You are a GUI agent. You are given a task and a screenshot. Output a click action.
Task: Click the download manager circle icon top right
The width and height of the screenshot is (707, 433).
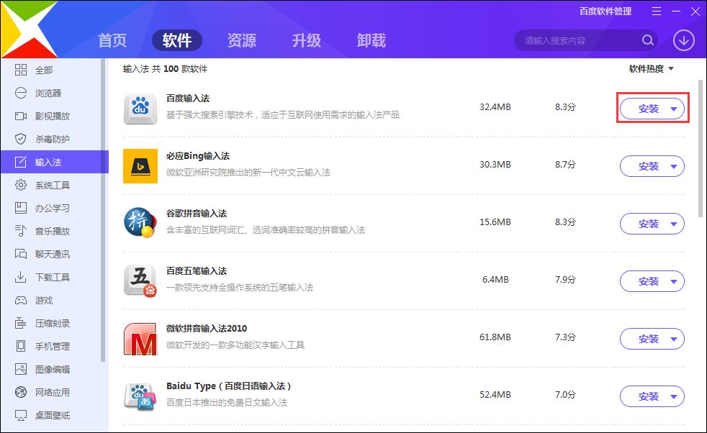683,40
